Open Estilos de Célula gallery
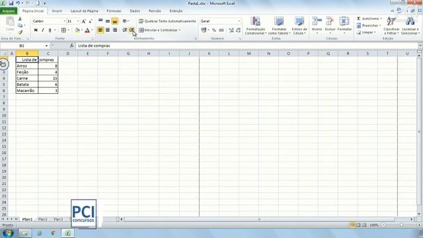 click(299, 26)
